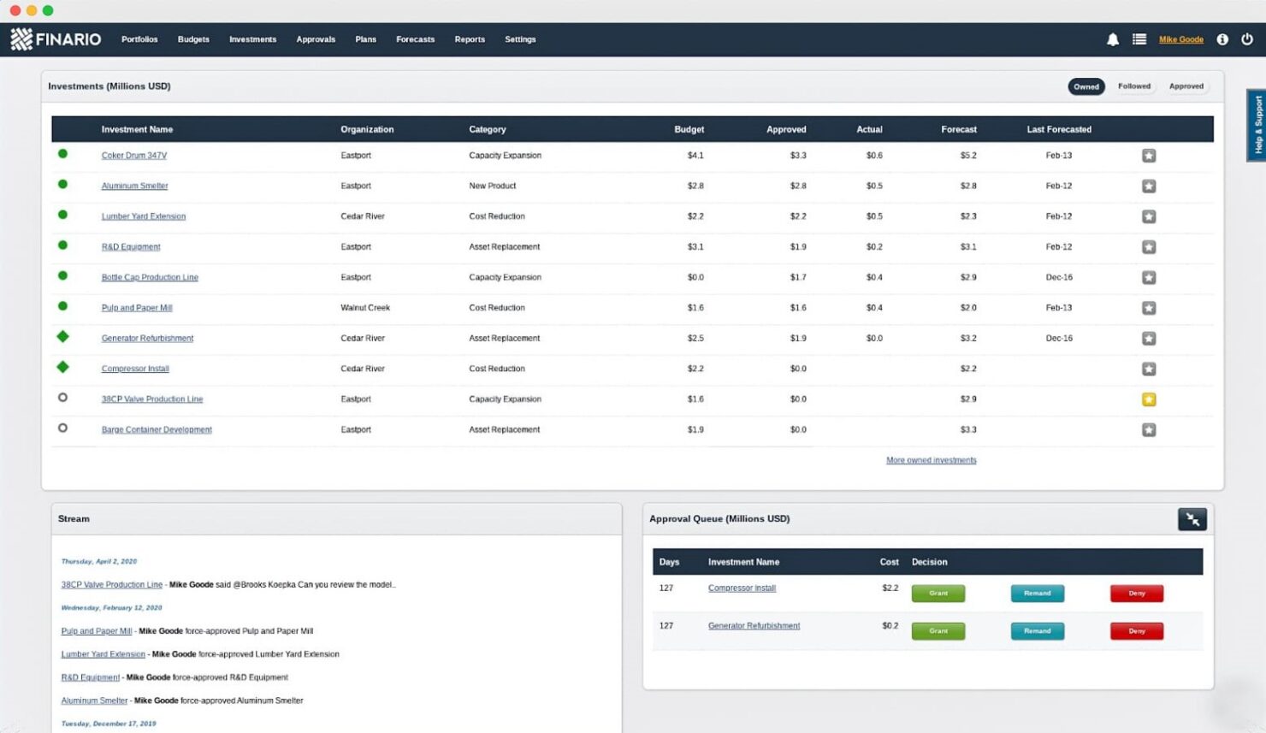
Task: Grant approval for Compressor Install
Action: (938, 593)
